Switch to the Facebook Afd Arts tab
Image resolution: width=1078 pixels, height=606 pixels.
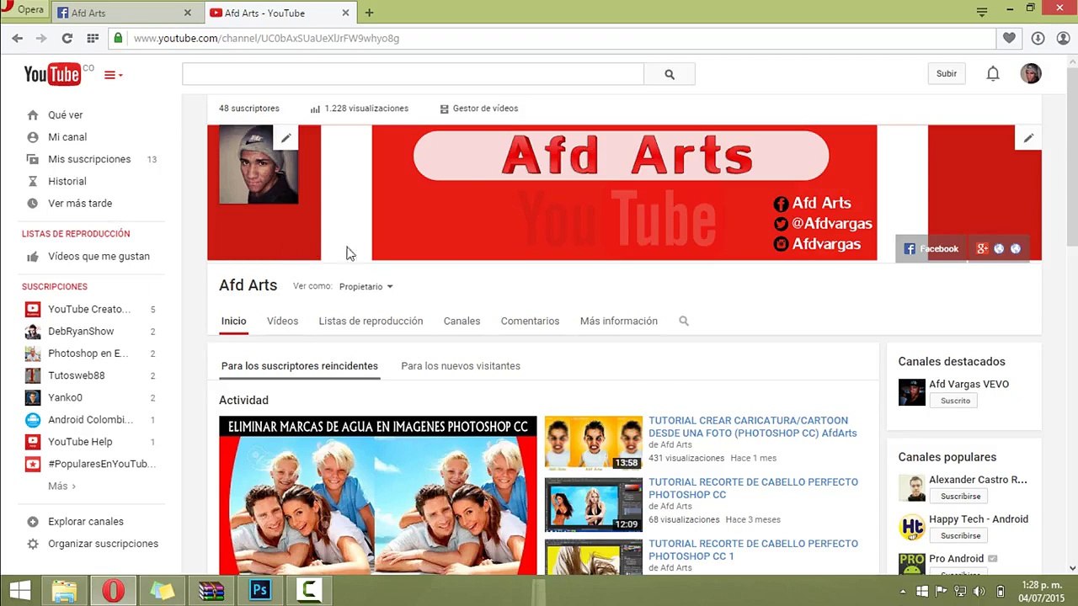coord(125,13)
